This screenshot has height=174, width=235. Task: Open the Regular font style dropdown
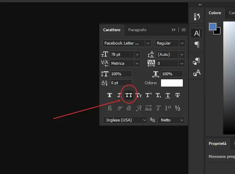182,43
